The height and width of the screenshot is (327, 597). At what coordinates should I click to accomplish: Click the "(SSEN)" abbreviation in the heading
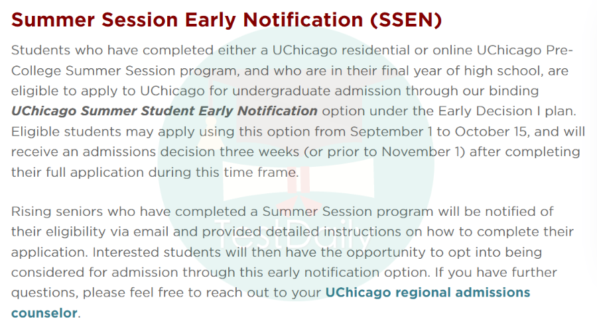[x=405, y=20]
